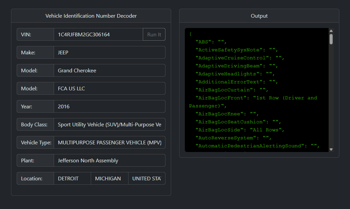The width and height of the screenshot is (350, 209).
Task: Click the "AirBagLocSeatCushion" output line
Action: (x=238, y=122)
